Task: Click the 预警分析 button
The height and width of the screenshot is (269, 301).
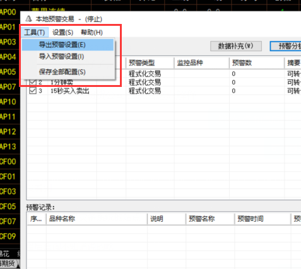Action: (286, 46)
